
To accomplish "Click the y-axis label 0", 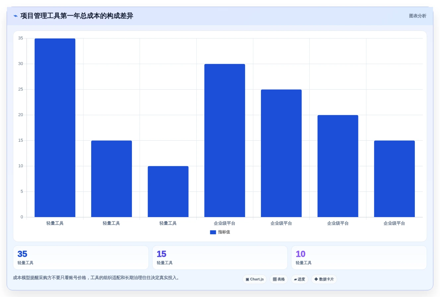I will pyautogui.click(x=22, y=217).
